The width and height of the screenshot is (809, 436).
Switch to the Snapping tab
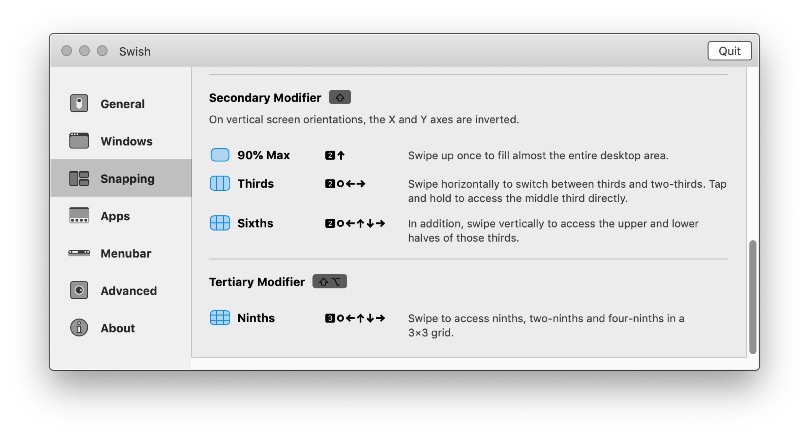127,179
